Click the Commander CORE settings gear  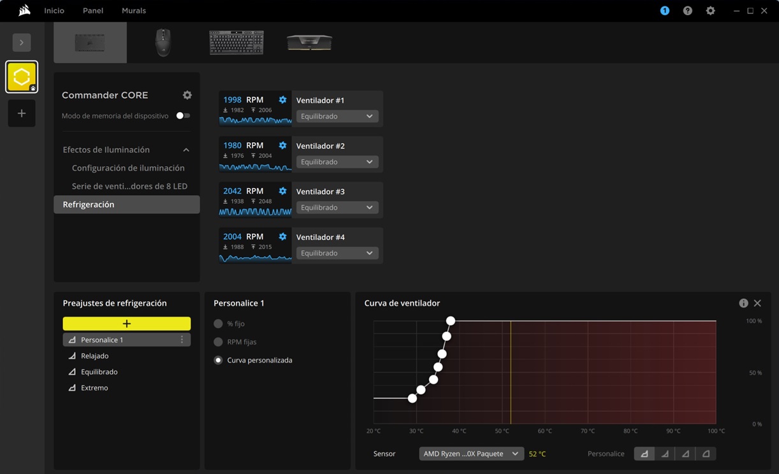(187, 95)
